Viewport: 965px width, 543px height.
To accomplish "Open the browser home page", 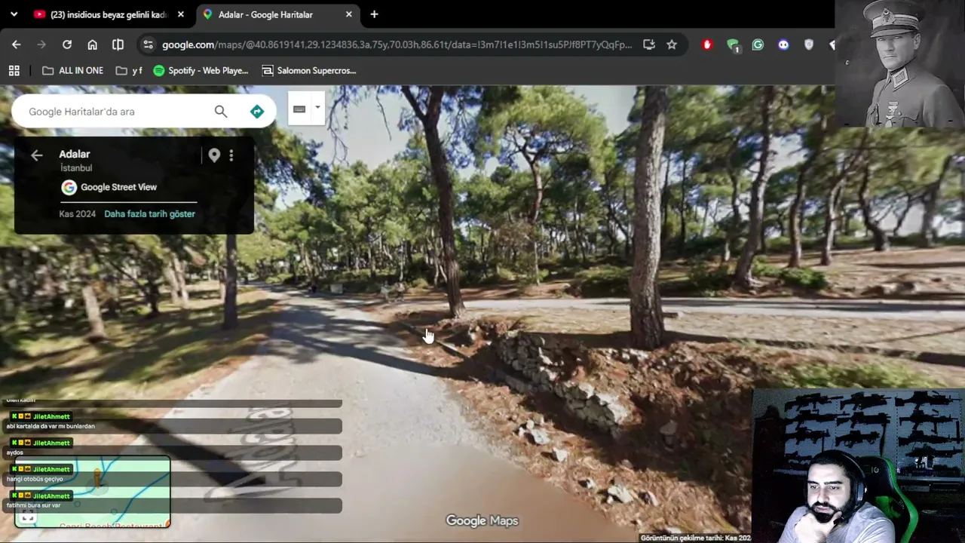I will point(92,44).
